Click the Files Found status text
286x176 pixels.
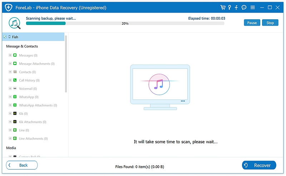click(139, 167)
